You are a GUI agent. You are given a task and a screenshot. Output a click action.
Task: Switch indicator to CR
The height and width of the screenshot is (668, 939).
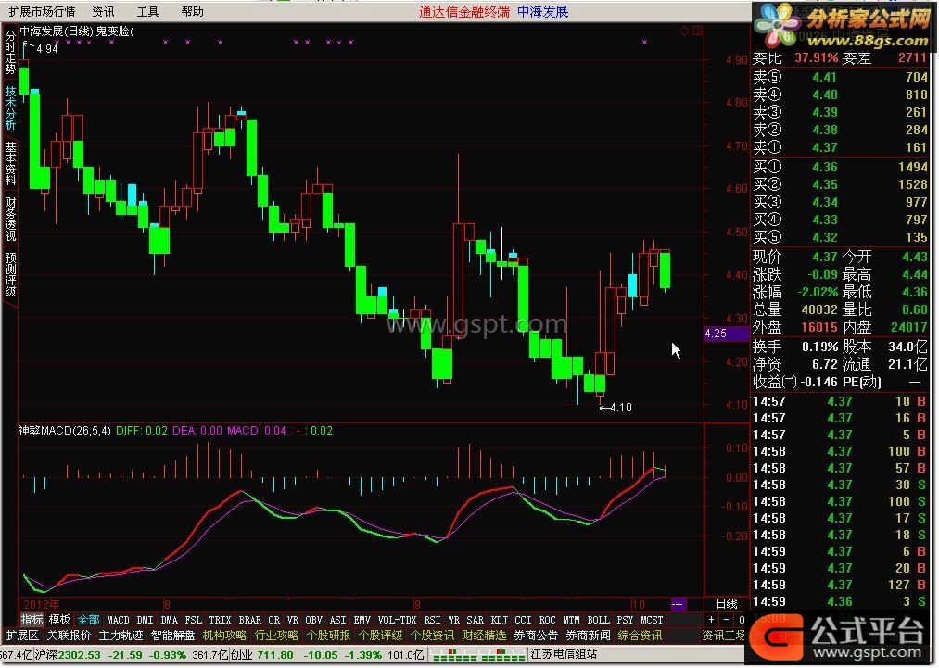pos(273,620)
